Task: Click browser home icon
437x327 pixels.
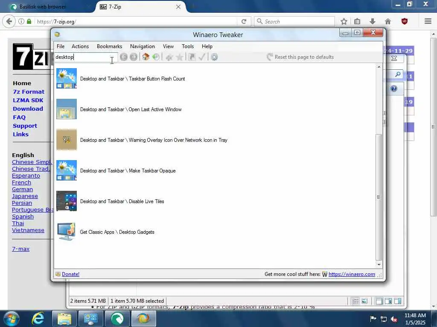Action: click(387, 21)
